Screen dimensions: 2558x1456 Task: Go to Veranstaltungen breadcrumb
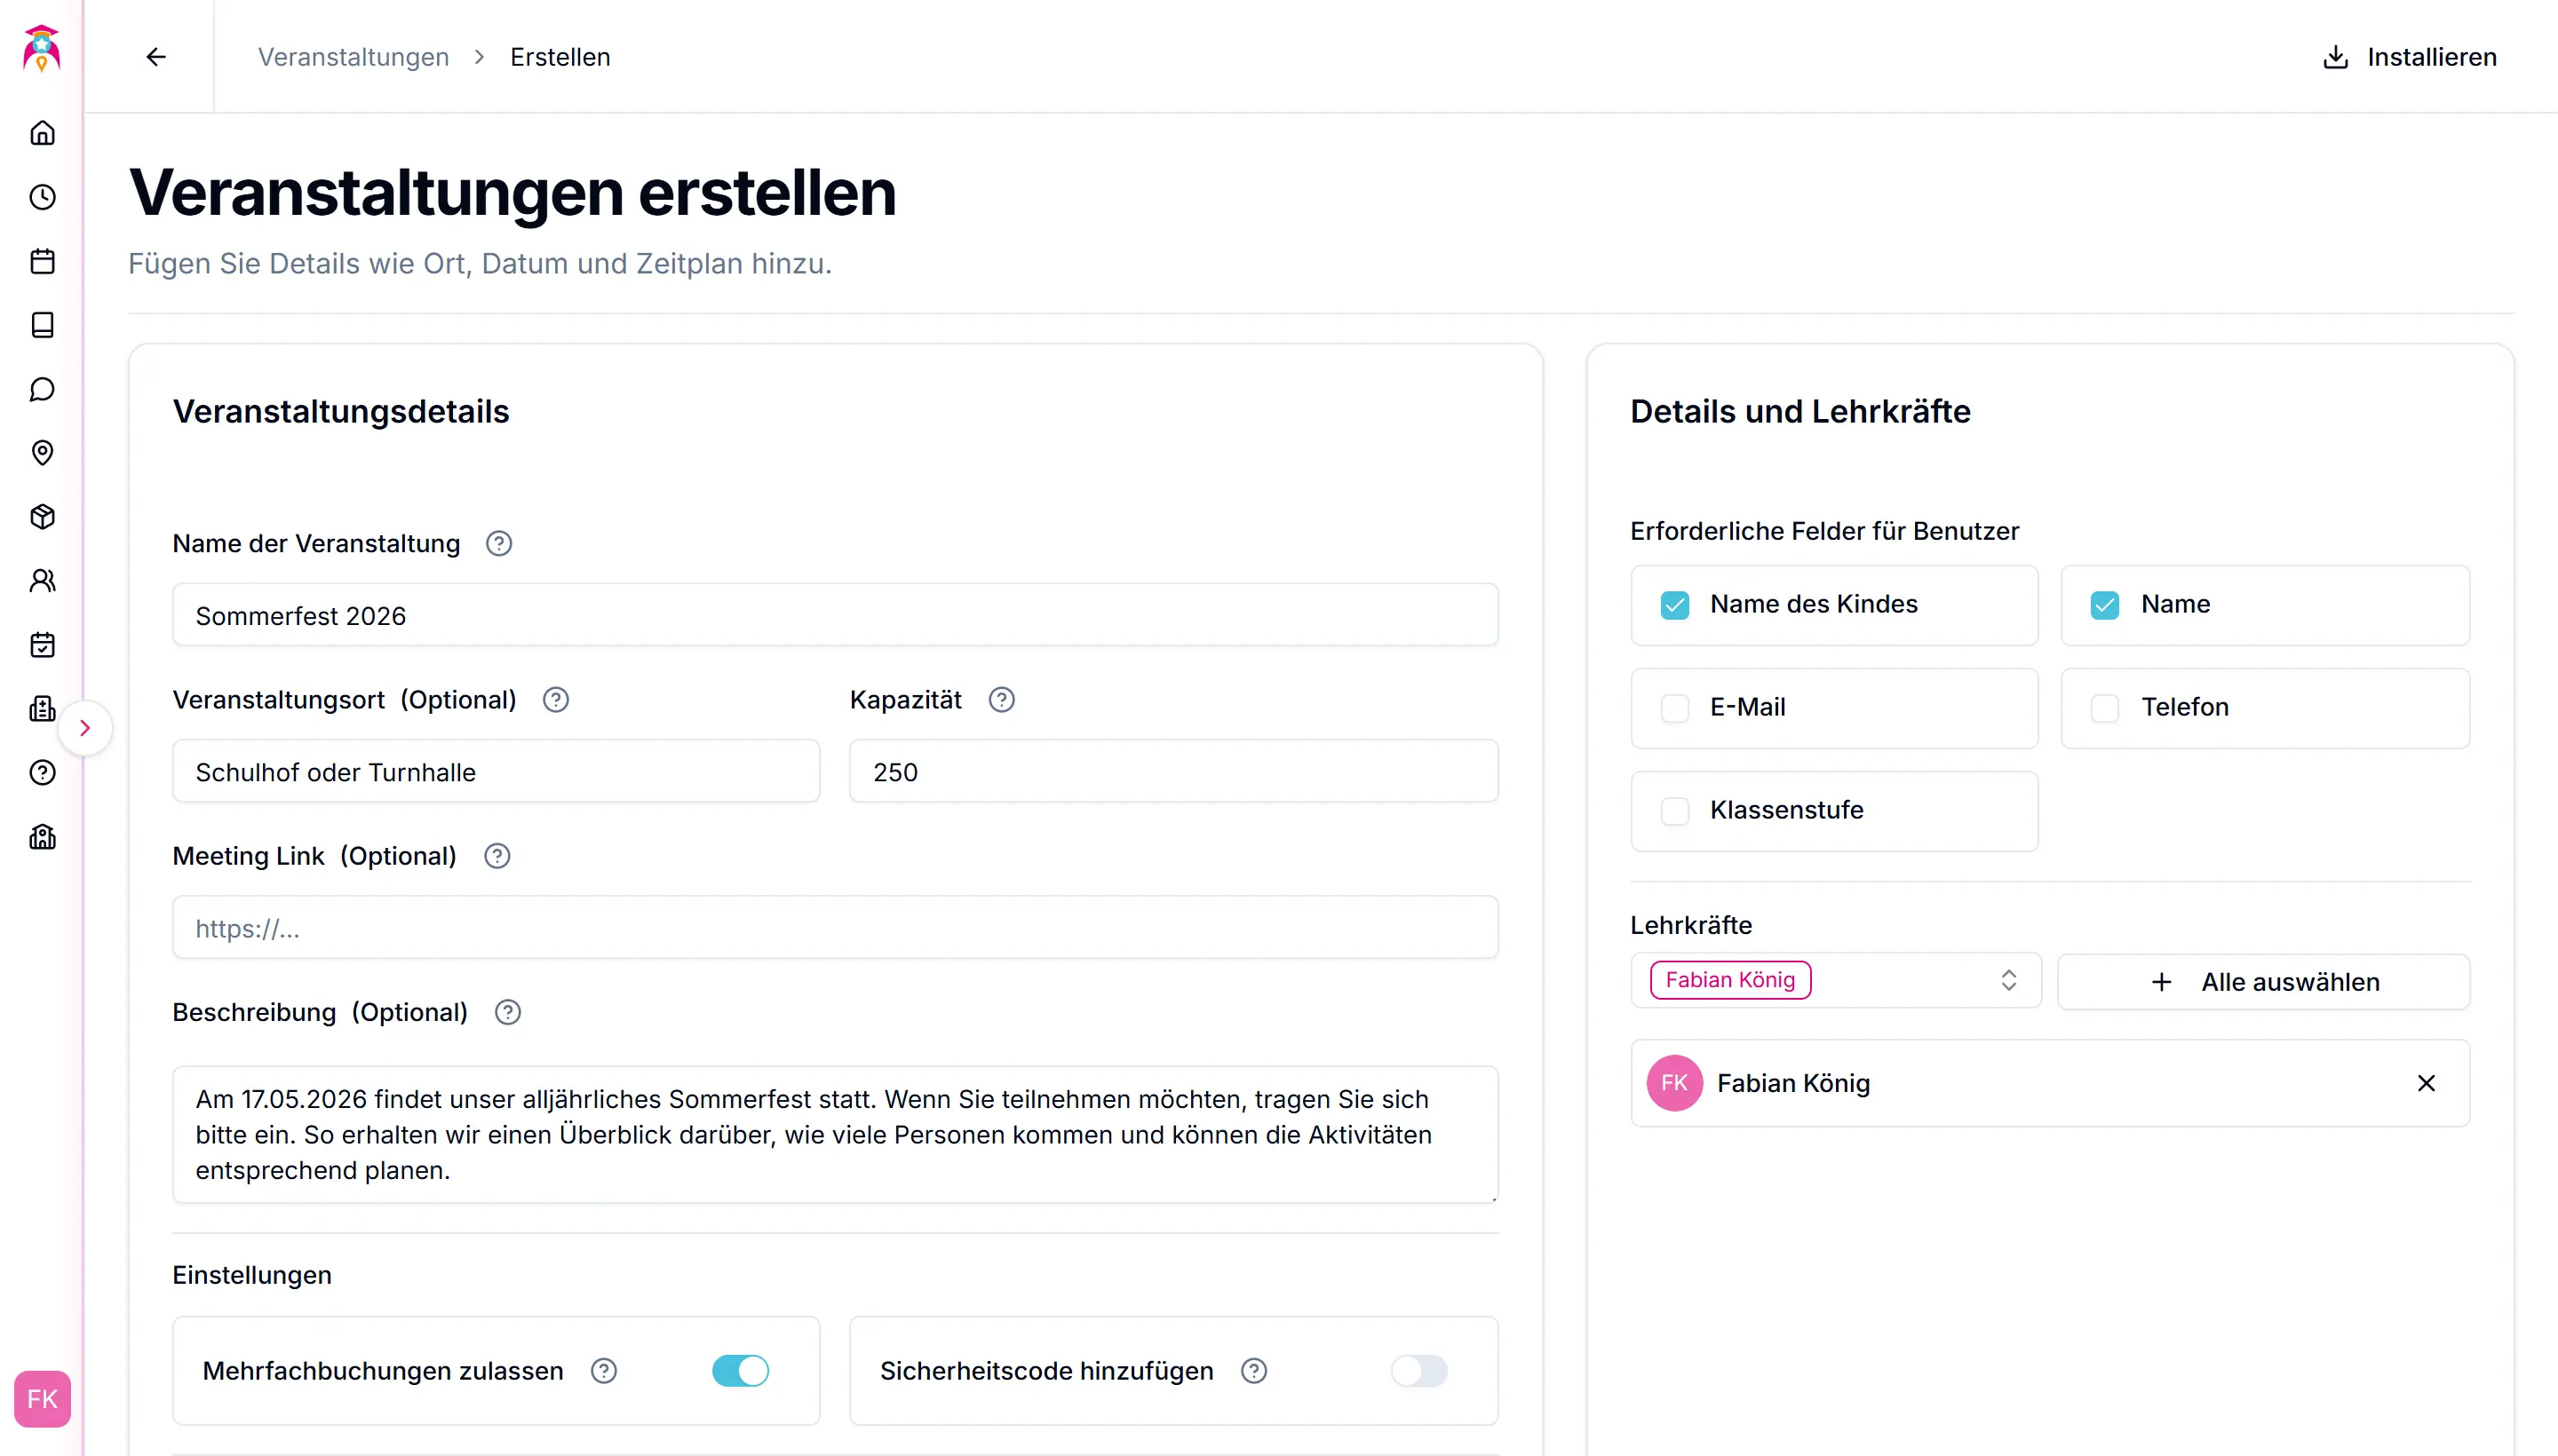coord(354,57)
